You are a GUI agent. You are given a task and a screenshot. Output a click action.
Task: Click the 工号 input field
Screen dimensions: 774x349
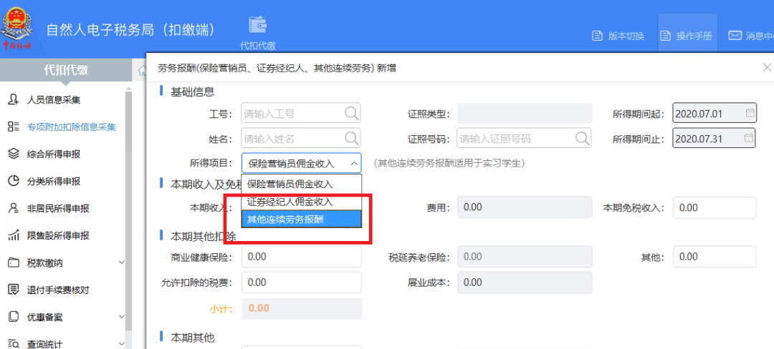(301, 113)
